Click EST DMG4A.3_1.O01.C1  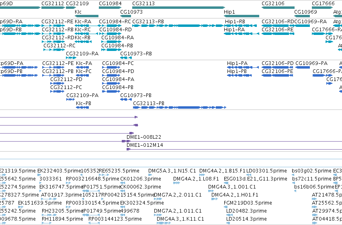[x=211, y=191]
